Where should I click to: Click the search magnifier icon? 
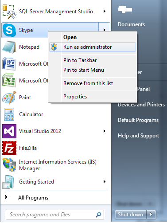coord(98,215)
